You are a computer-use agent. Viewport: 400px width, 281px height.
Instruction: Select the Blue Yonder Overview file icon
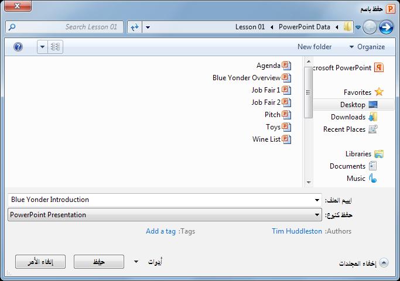[286, 78]
